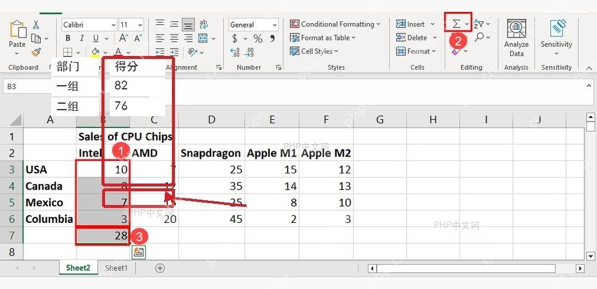Apply Percent Style format

coord(258,38)
